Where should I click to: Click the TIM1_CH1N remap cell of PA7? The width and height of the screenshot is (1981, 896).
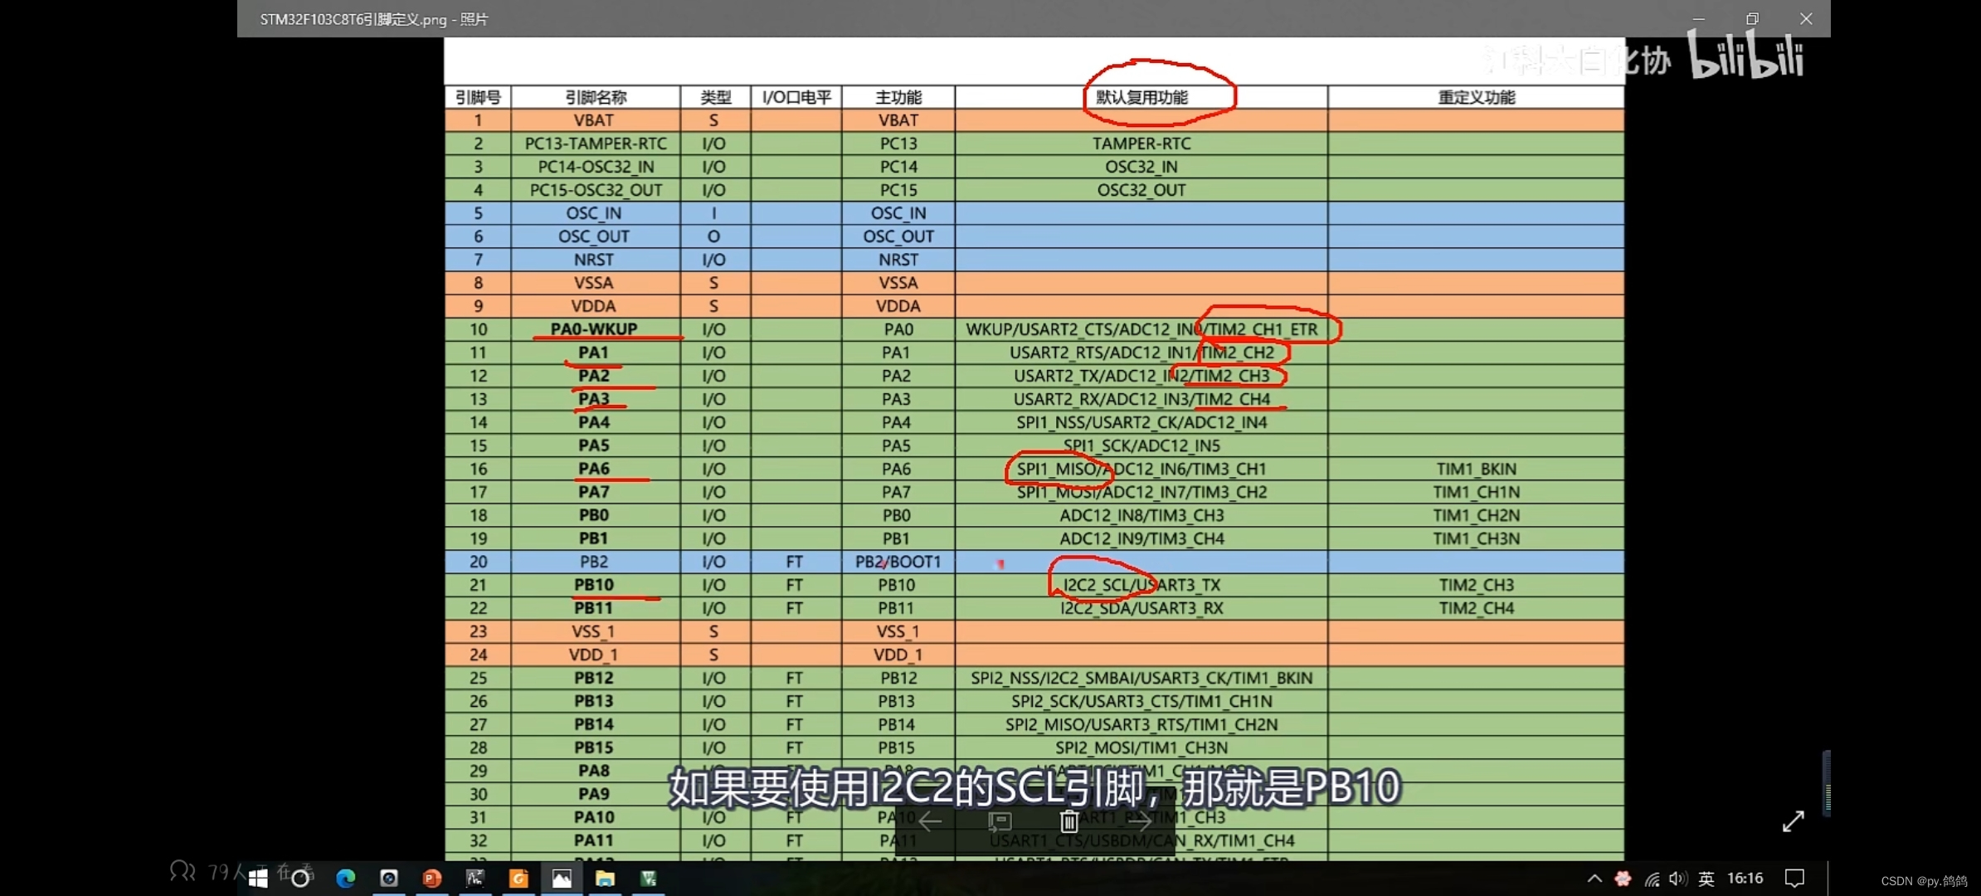[1477, 492]
